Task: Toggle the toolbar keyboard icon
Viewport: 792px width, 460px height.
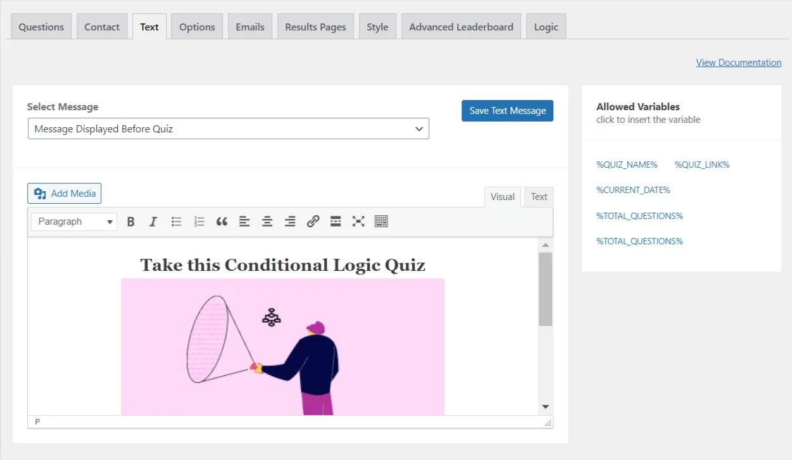Action: coord(381,221)
